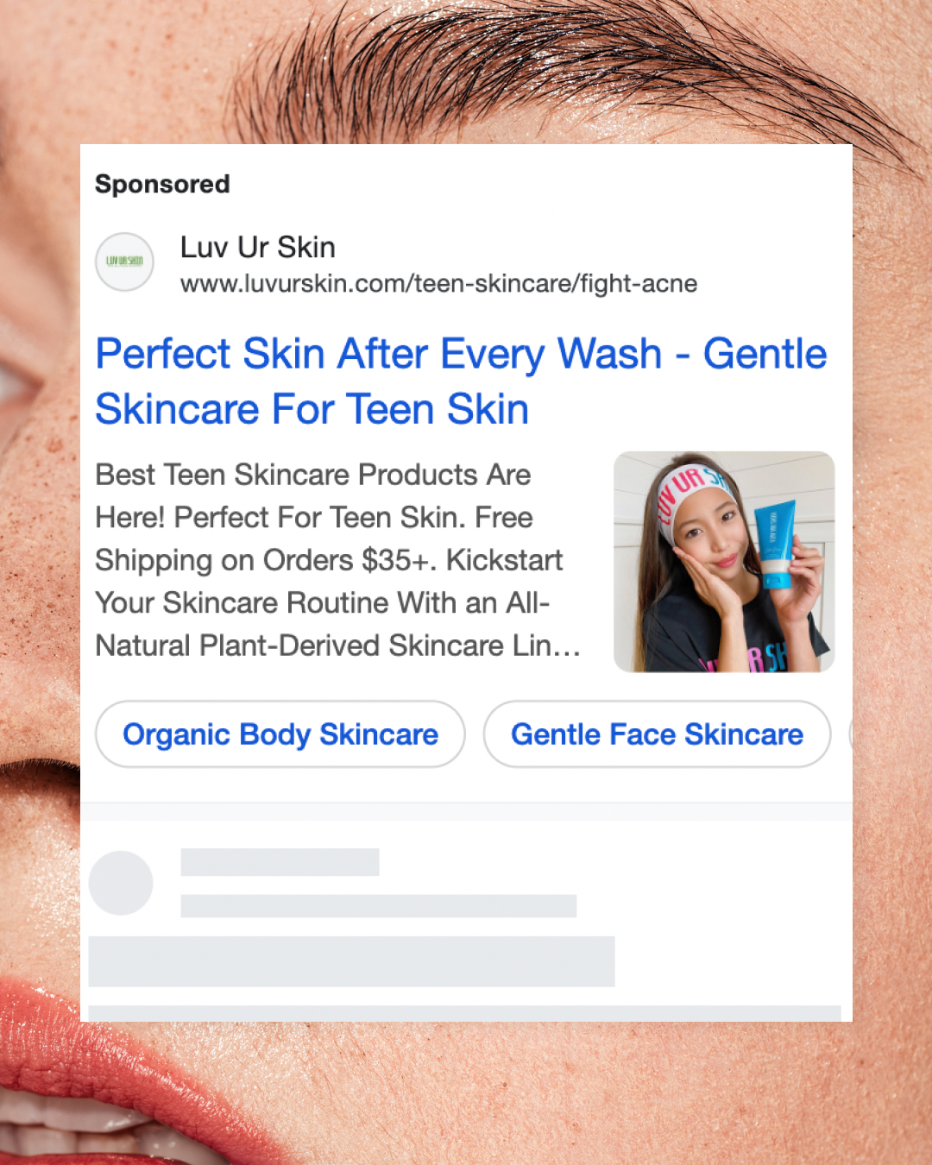Open the Luv Ur Skin advertiser name
The width and height of the screenshot is (932, 1165).
click(x=257, y=248)
